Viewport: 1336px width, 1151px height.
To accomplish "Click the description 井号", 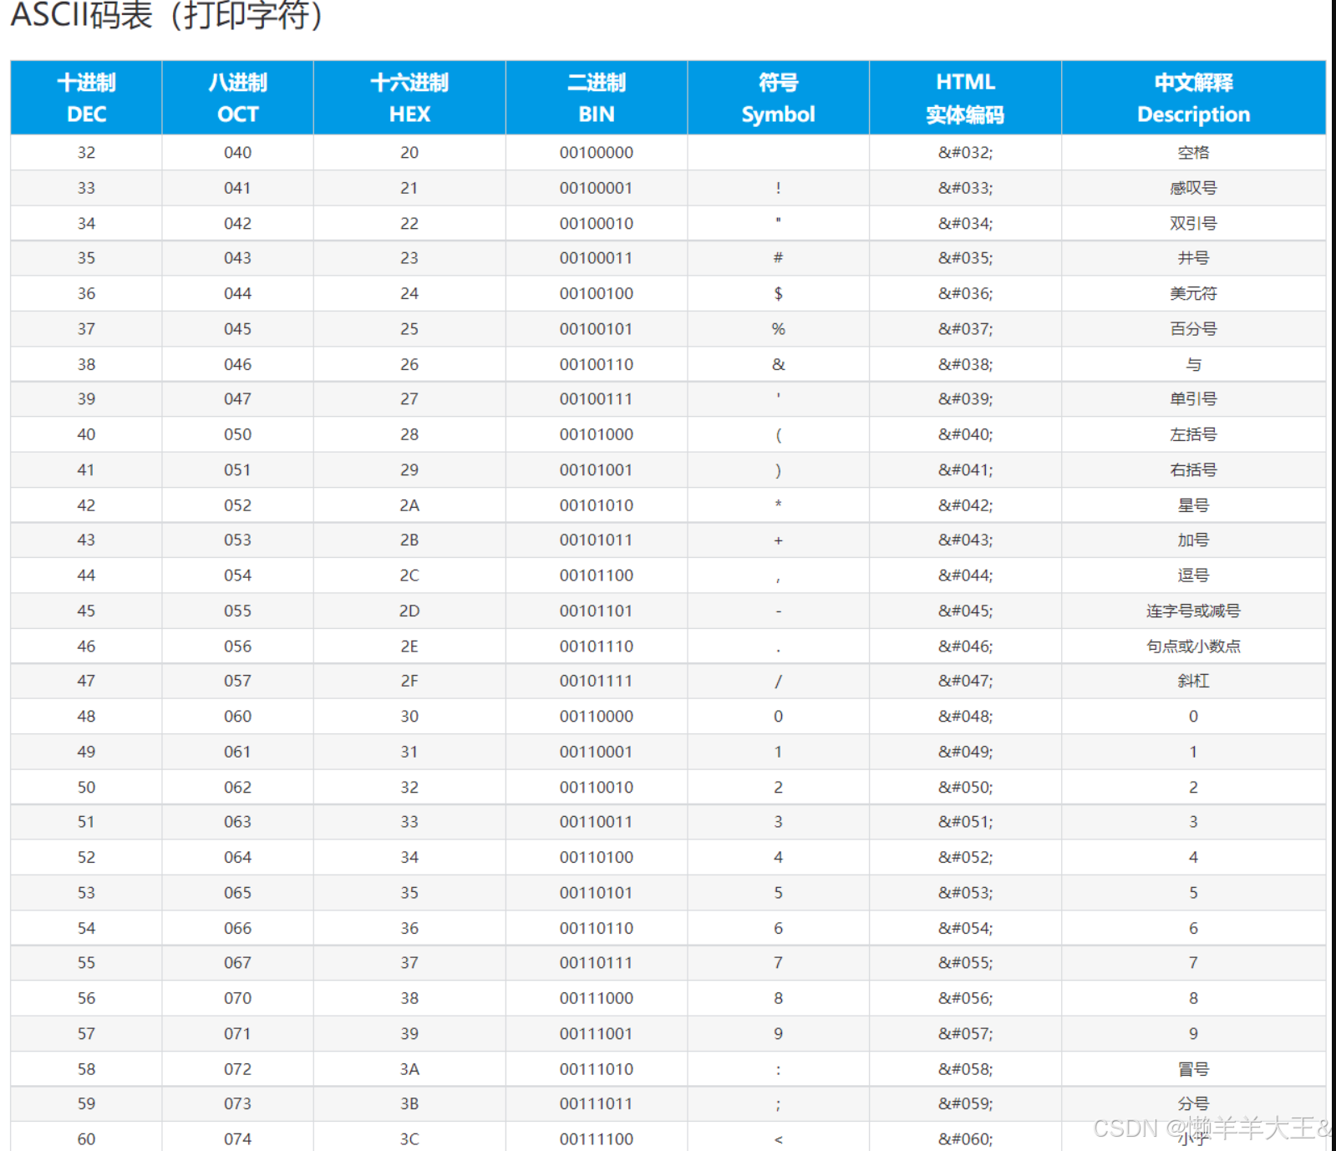I will pyautogui.click(x=1193, y=258).
